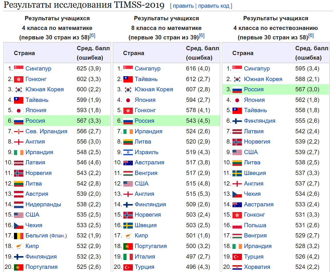The width and height of the screenshot is (333, 272).
Task: Open the 'править код' edit source link
Action: (214, 6)
